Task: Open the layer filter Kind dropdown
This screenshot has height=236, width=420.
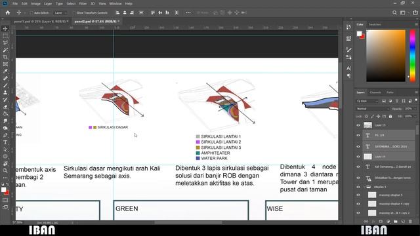Action: tap(367, 101)
